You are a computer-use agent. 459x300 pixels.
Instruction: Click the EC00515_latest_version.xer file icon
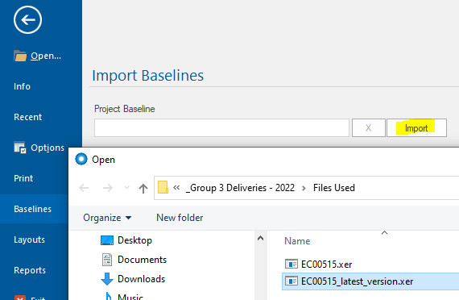pos(292,281)
